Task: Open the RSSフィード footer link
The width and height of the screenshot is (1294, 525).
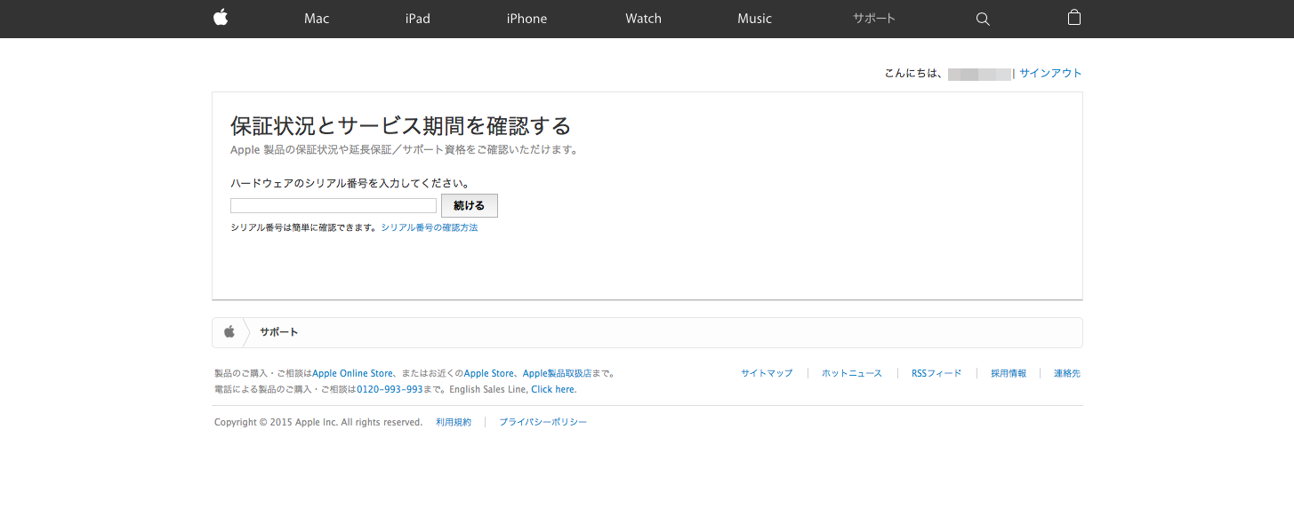Action: coord(936,374)
